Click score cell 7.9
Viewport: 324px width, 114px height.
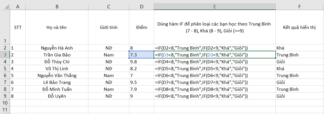click(x=141, y=89)
